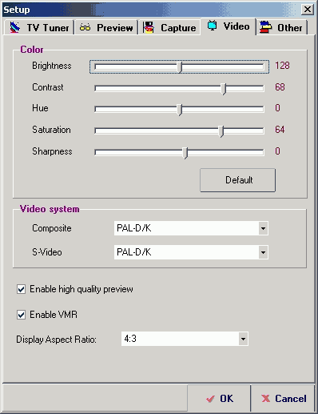Switch to the Preview tab
The image size is (318, 414).
(x=106, y=27)
